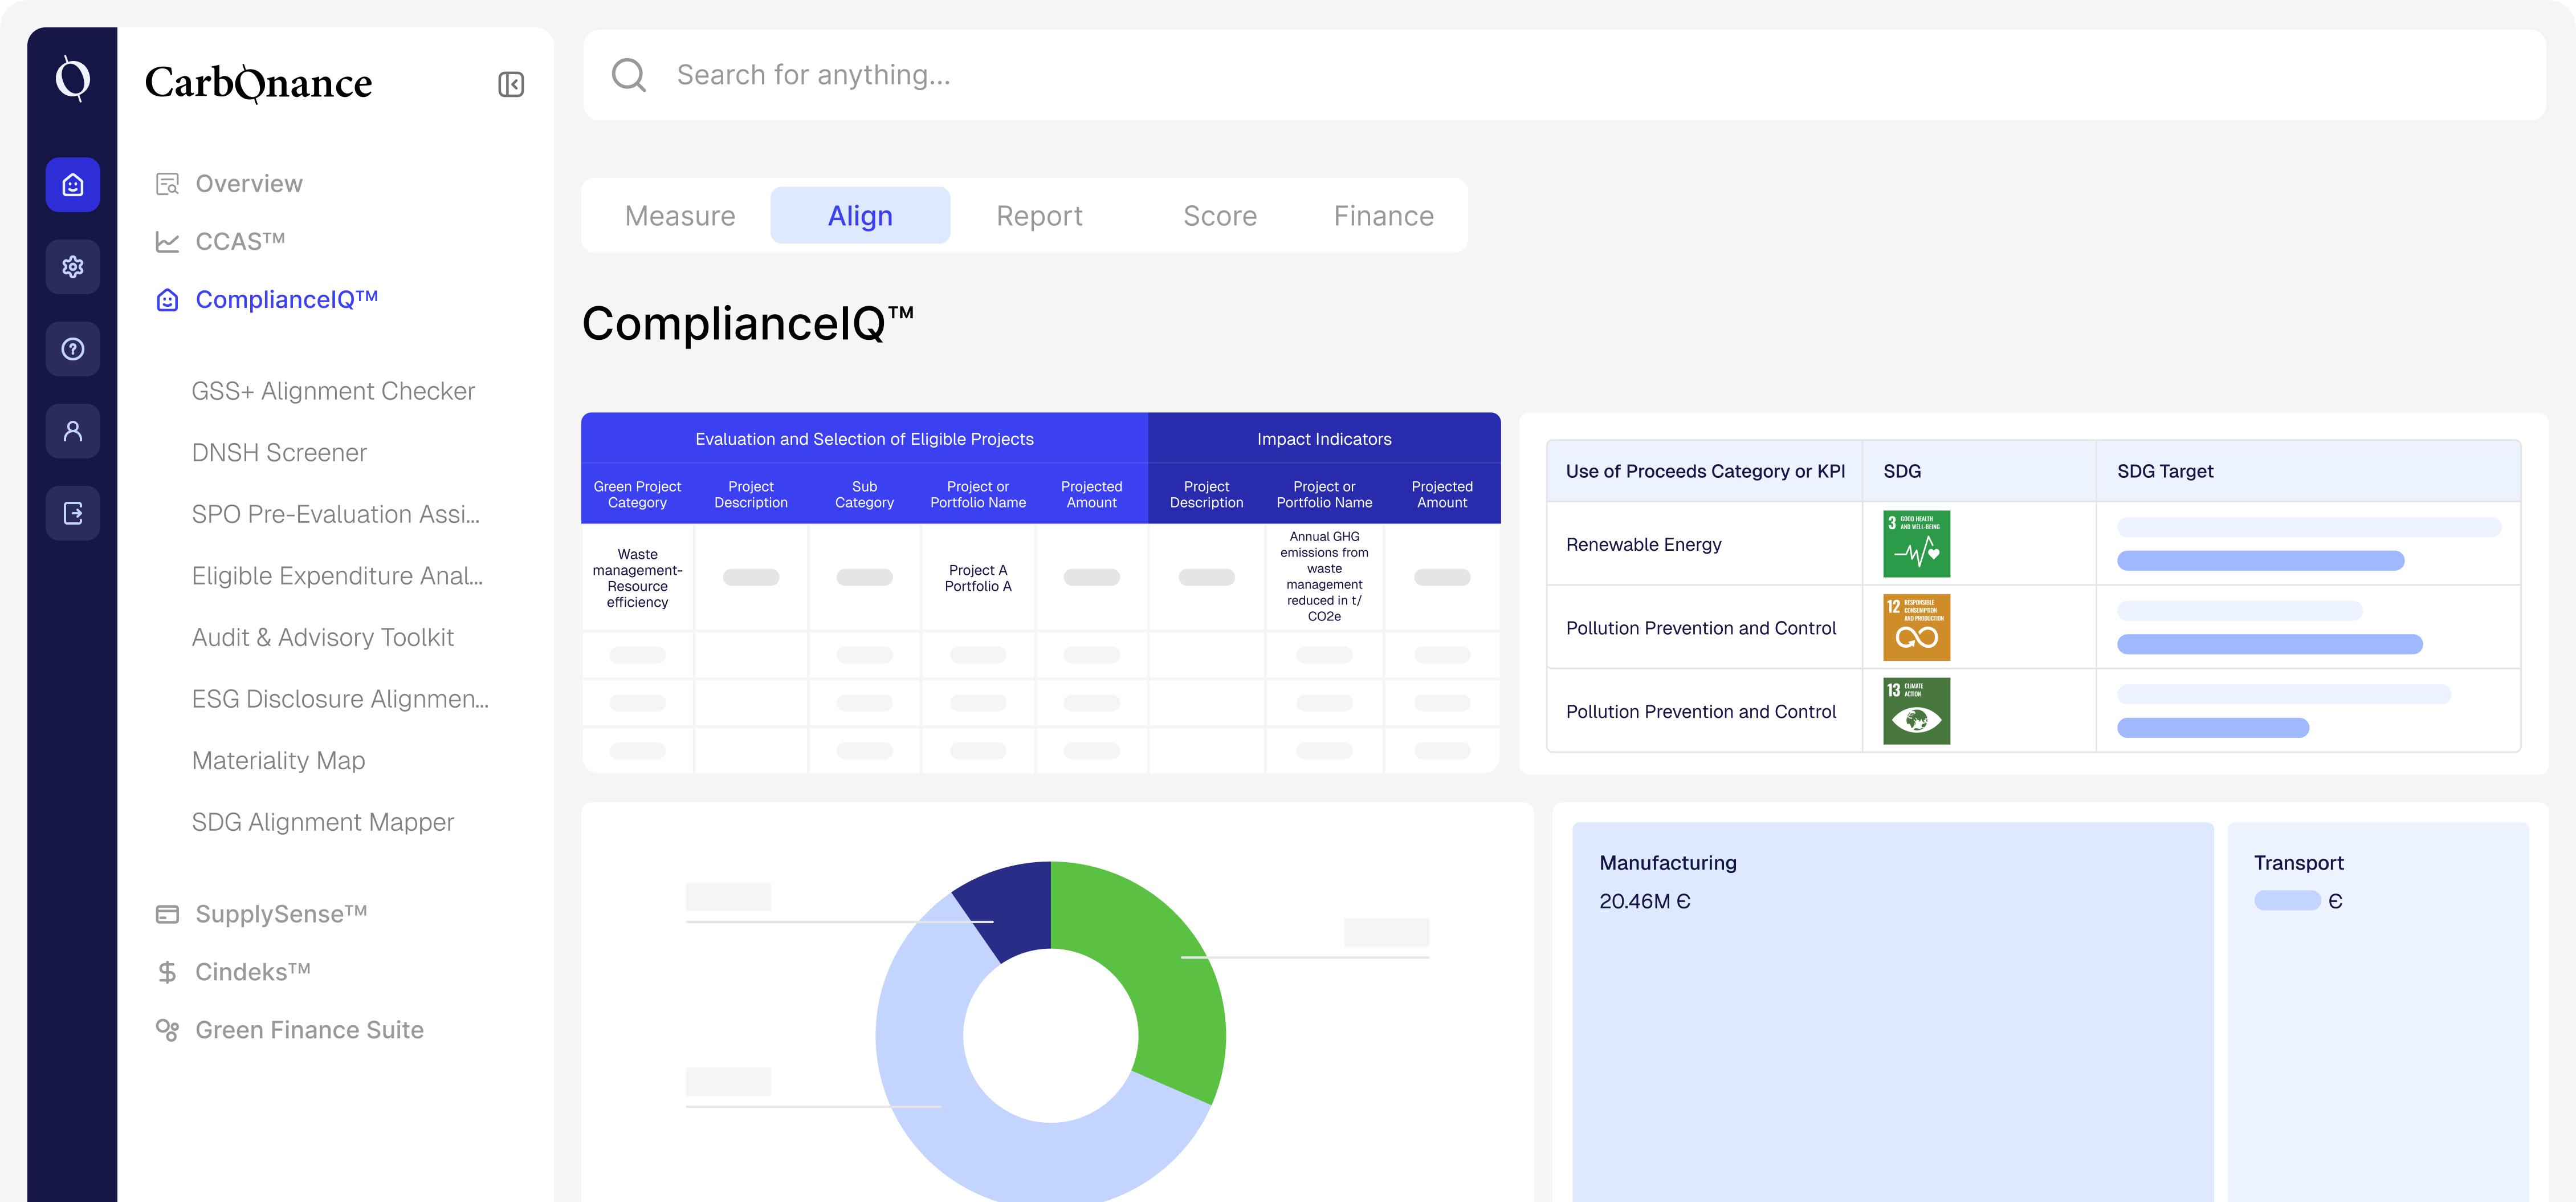Open the settings gear icon
The height and width of the screenshot is (1202, 2576).
(72, 266)
